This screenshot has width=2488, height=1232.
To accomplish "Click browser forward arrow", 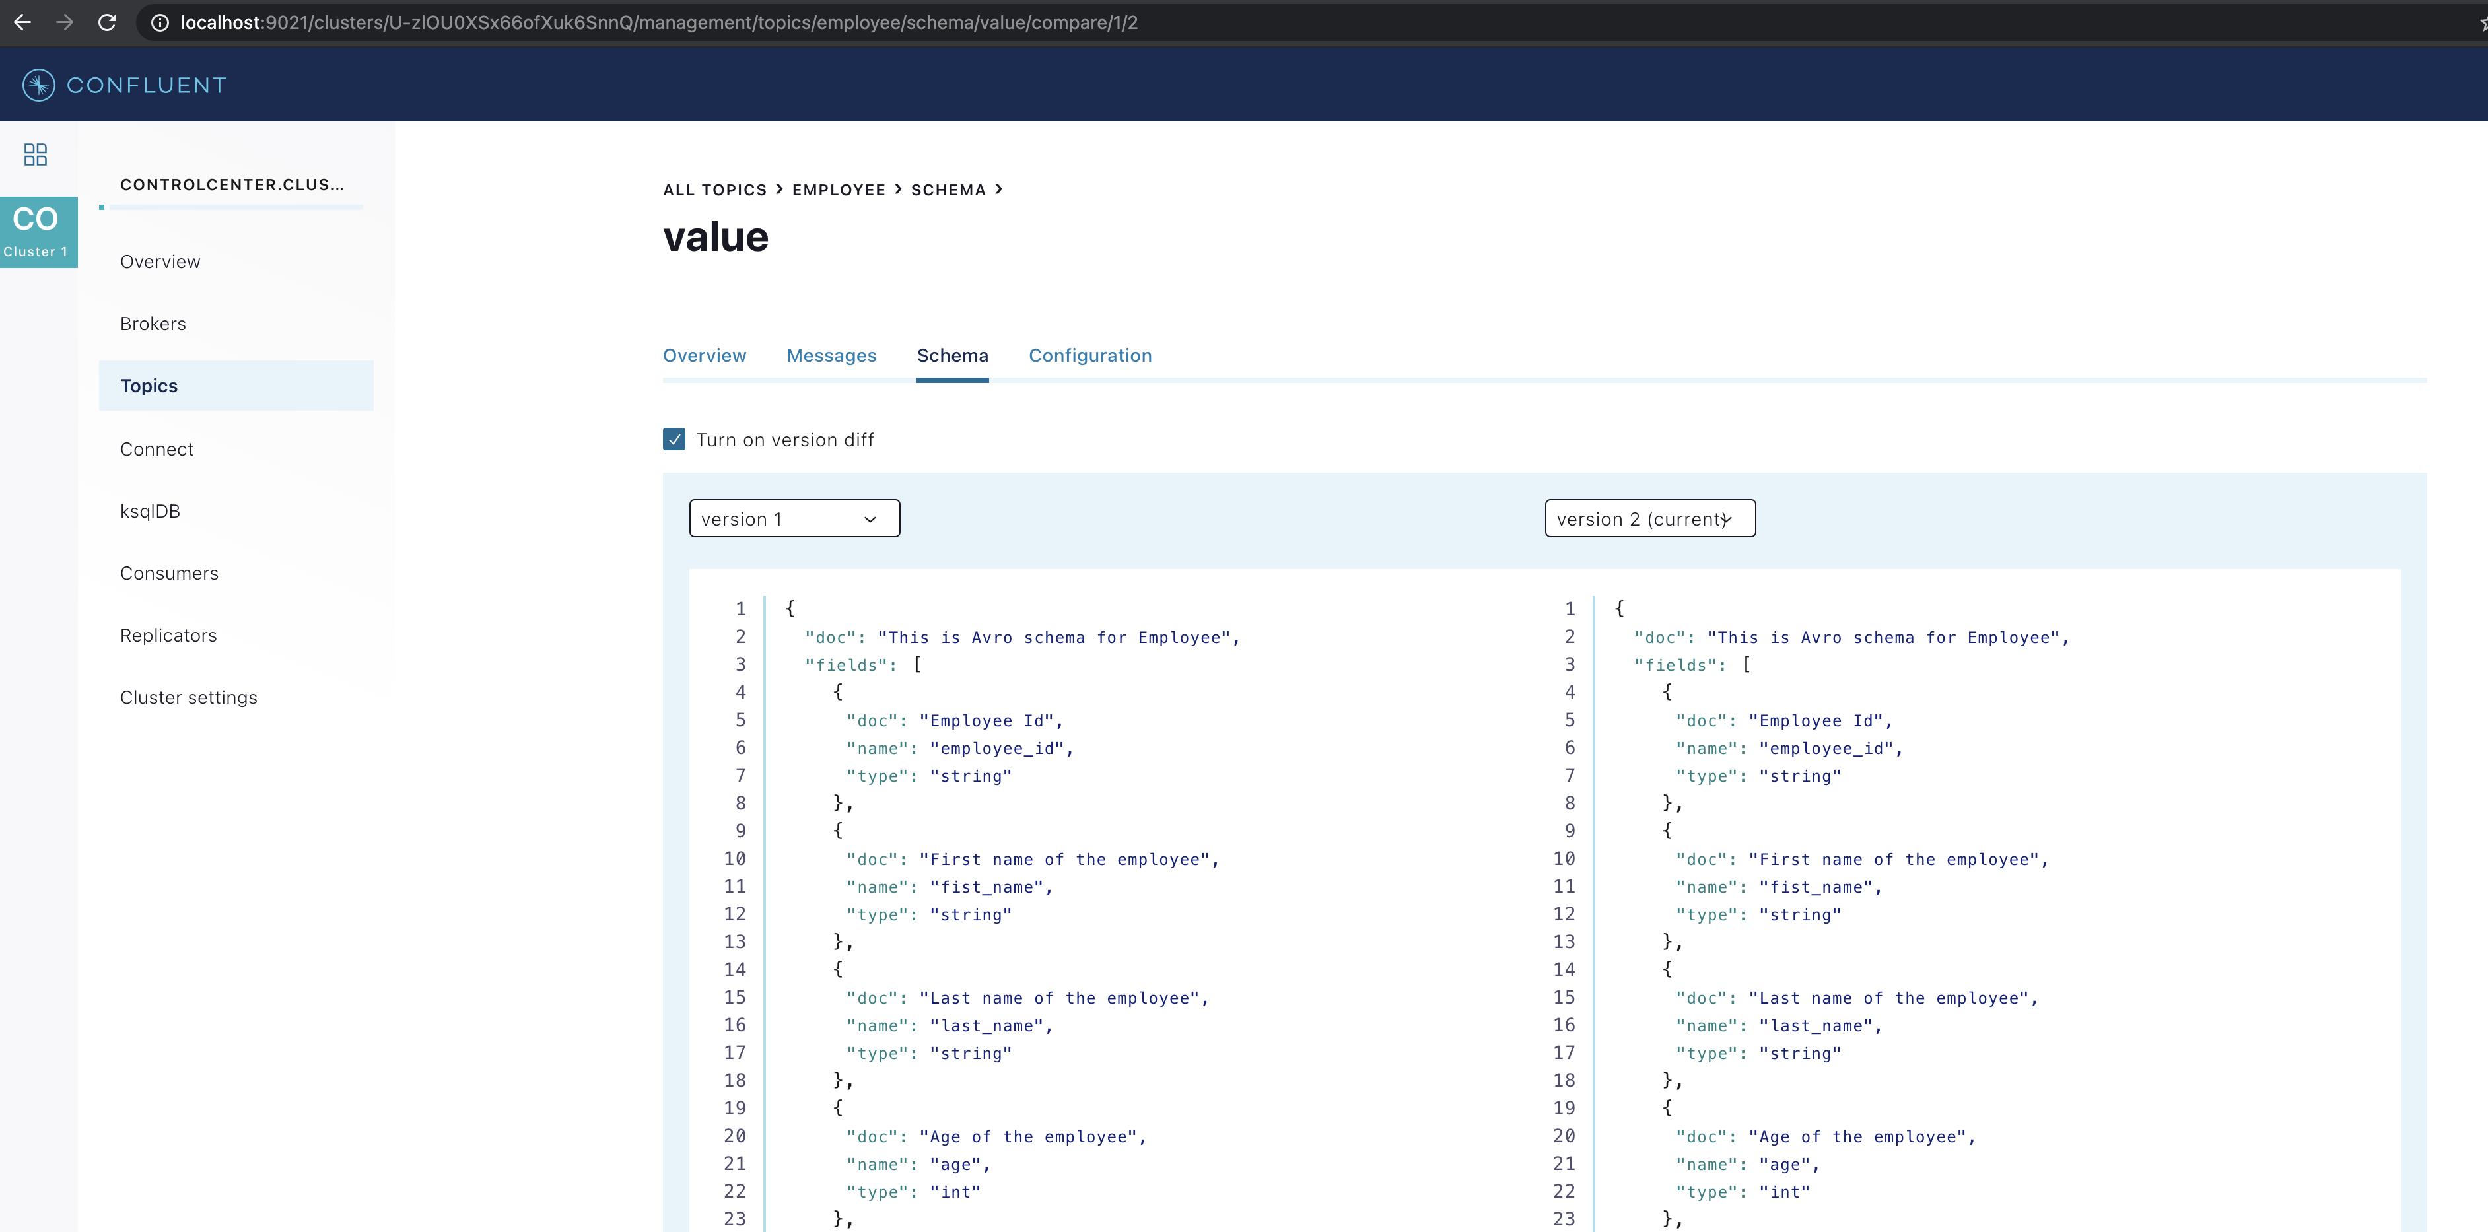I will 65,22.
